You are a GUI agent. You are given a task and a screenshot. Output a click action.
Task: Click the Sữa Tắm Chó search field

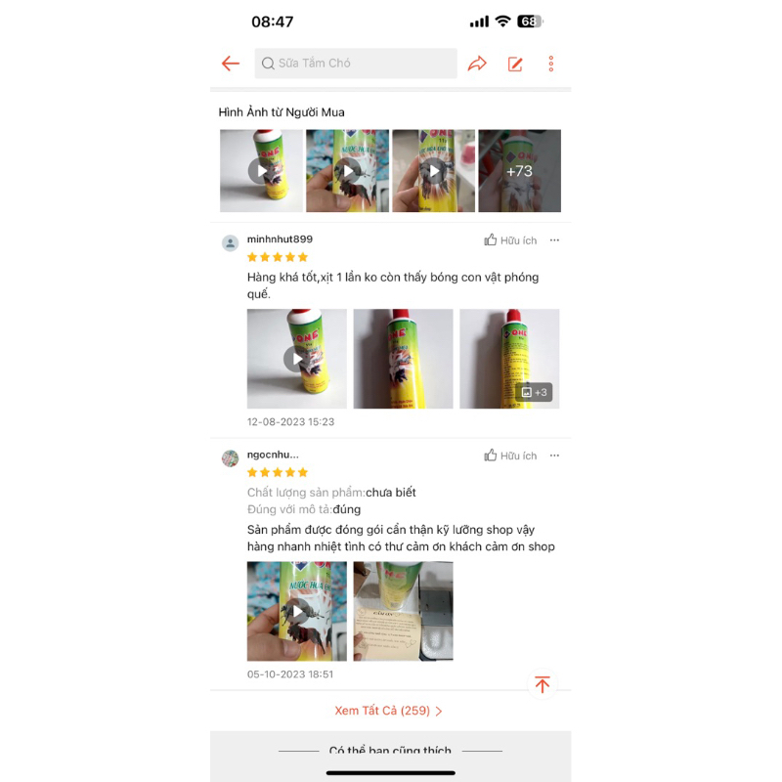(356, 64)
